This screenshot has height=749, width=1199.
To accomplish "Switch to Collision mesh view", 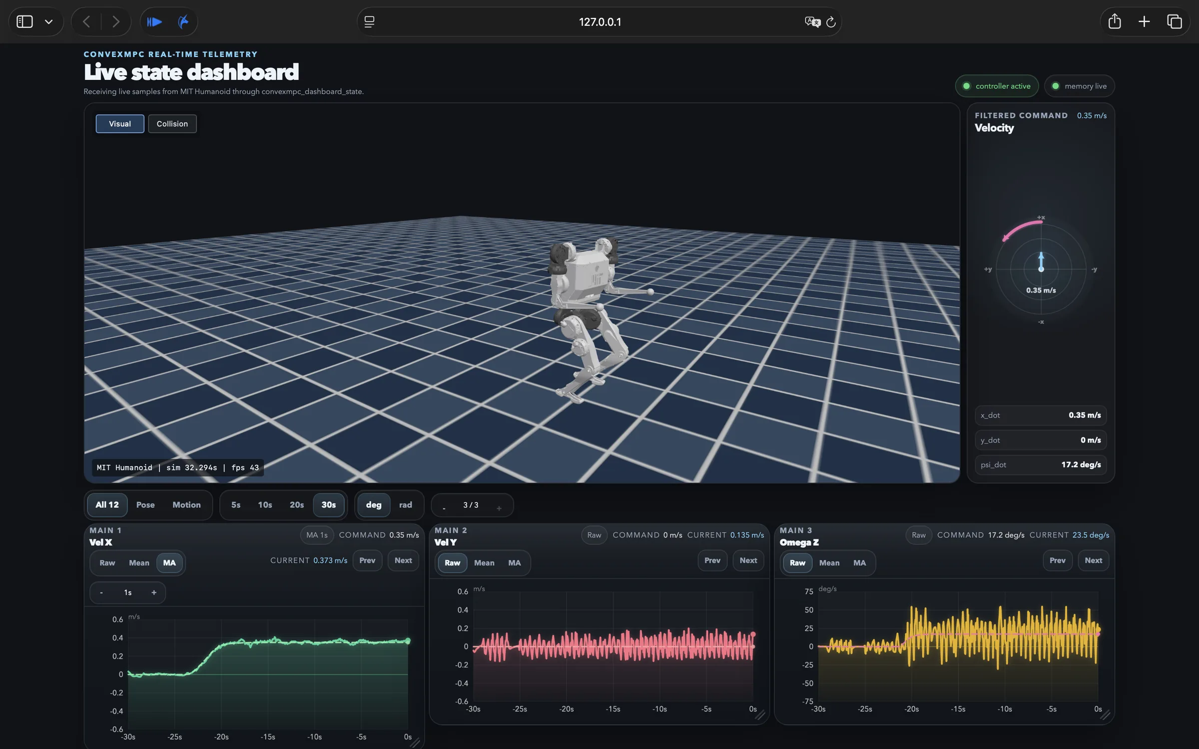I will point(172,124).
